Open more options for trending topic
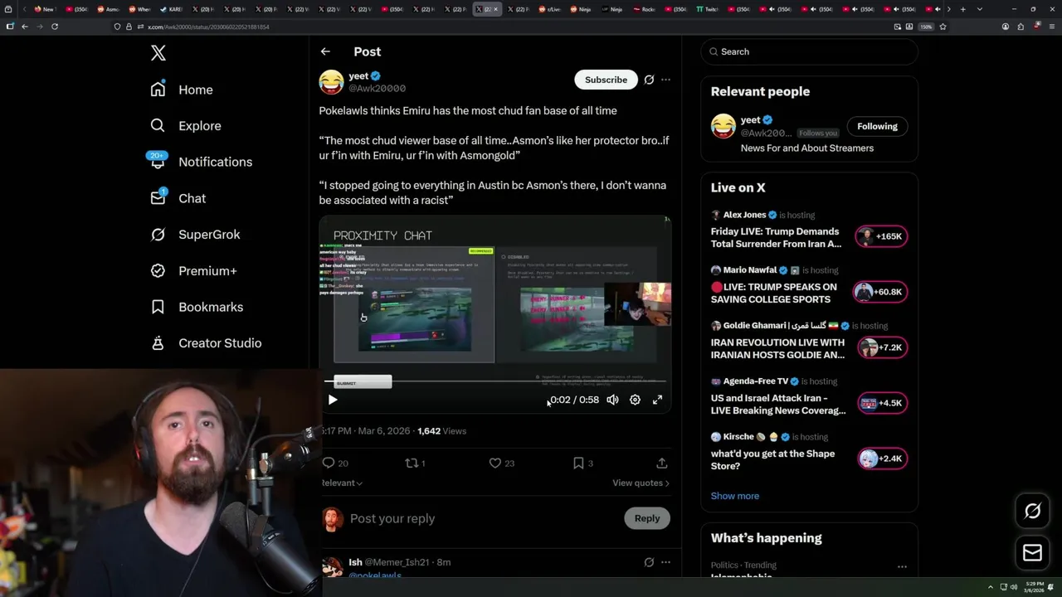Screen dimensions: 1062x597 [902, 567]
